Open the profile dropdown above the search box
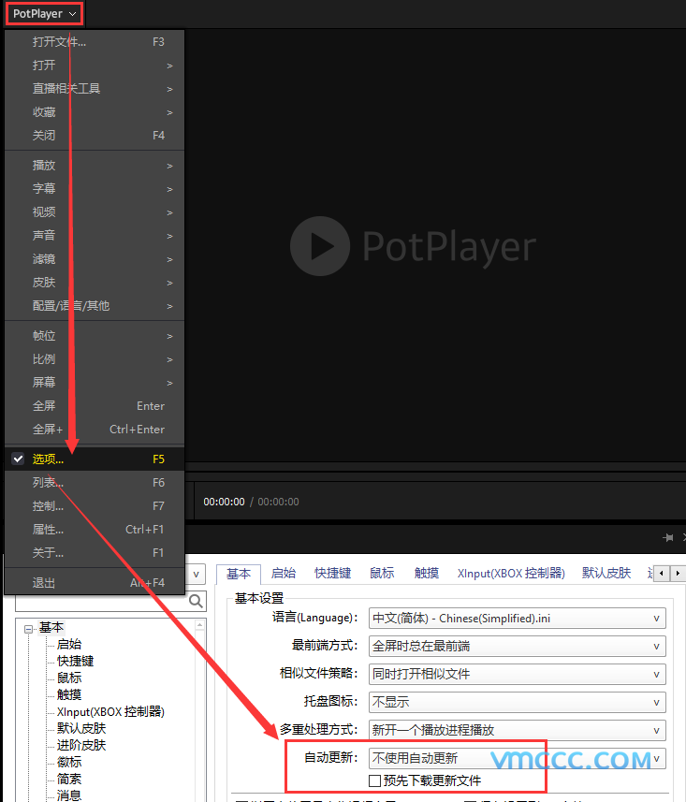 [x=196, y=575]
